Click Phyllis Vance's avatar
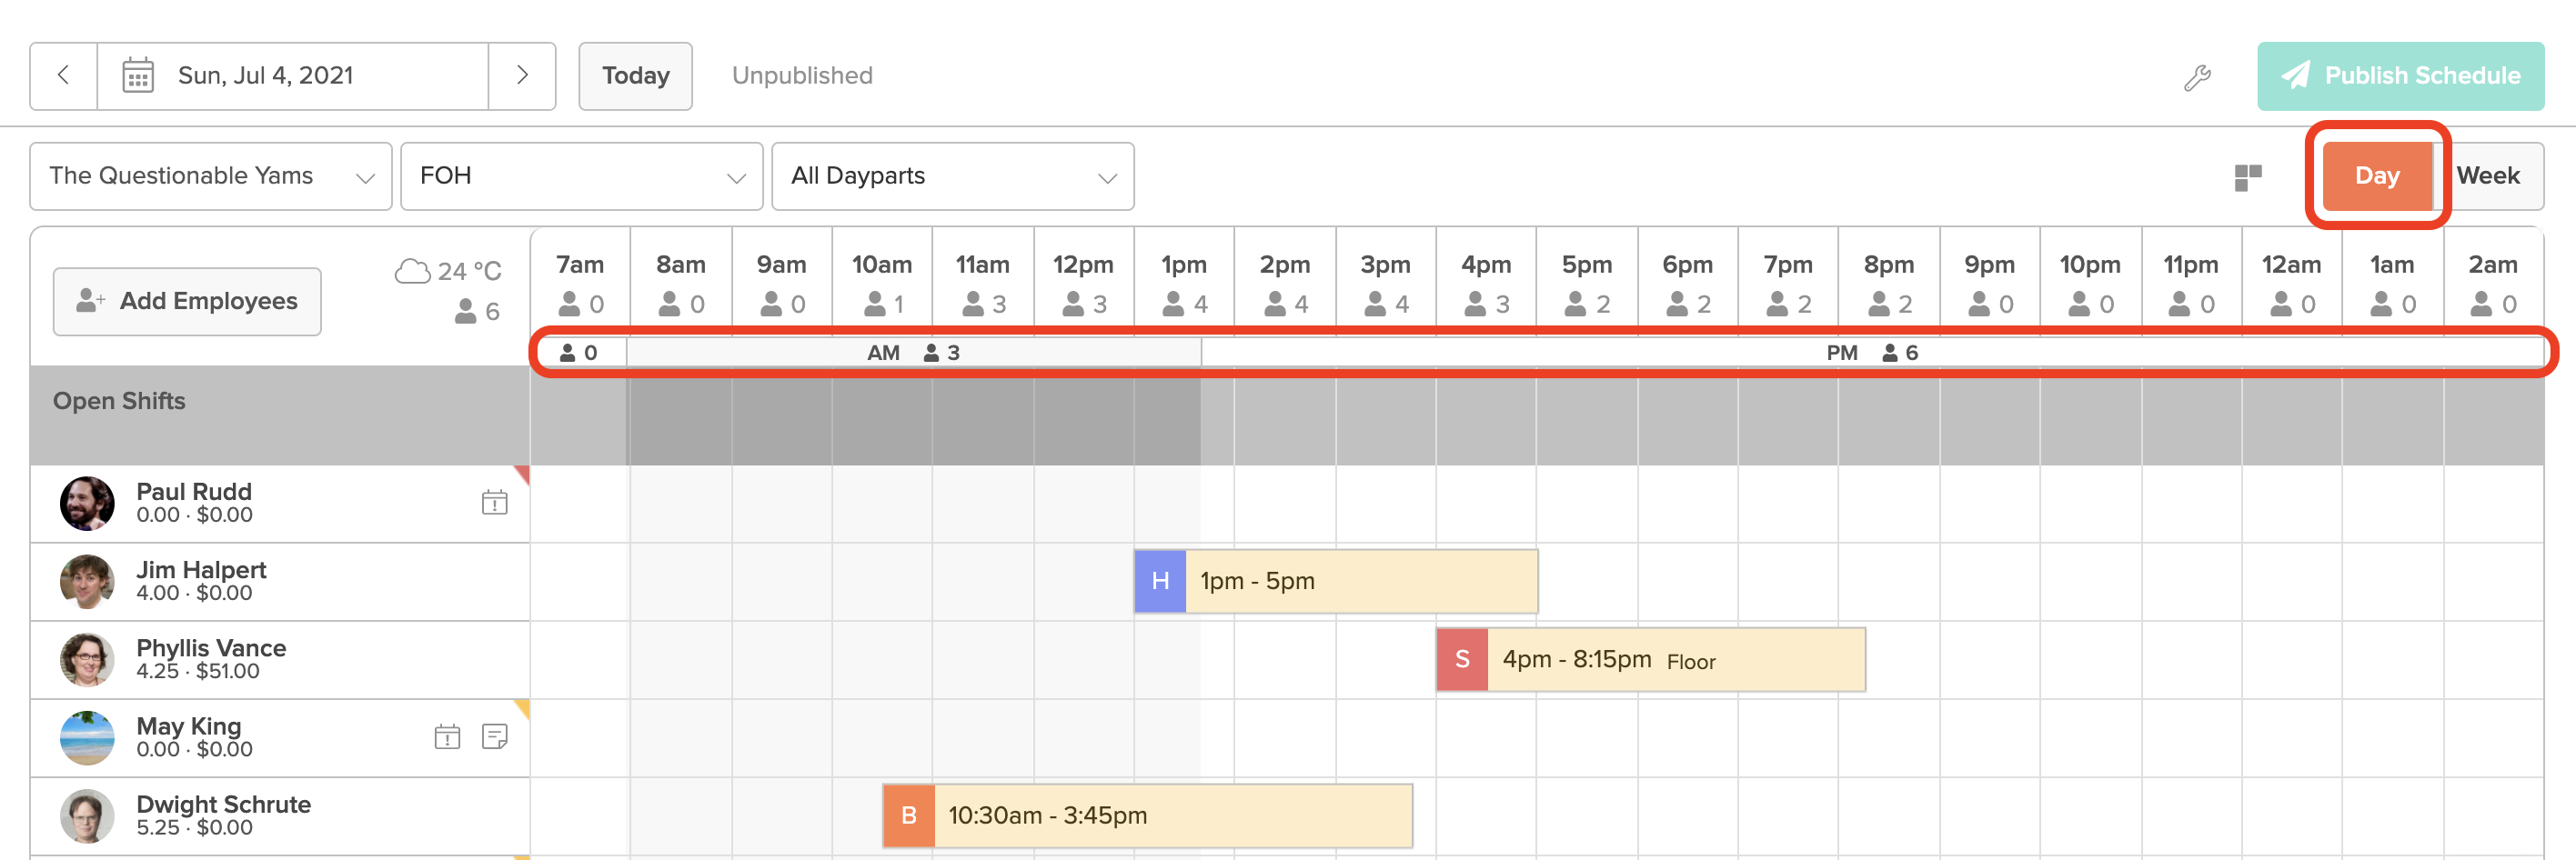This screenshot has height=860, width=2576. click(x=87, y=659)
